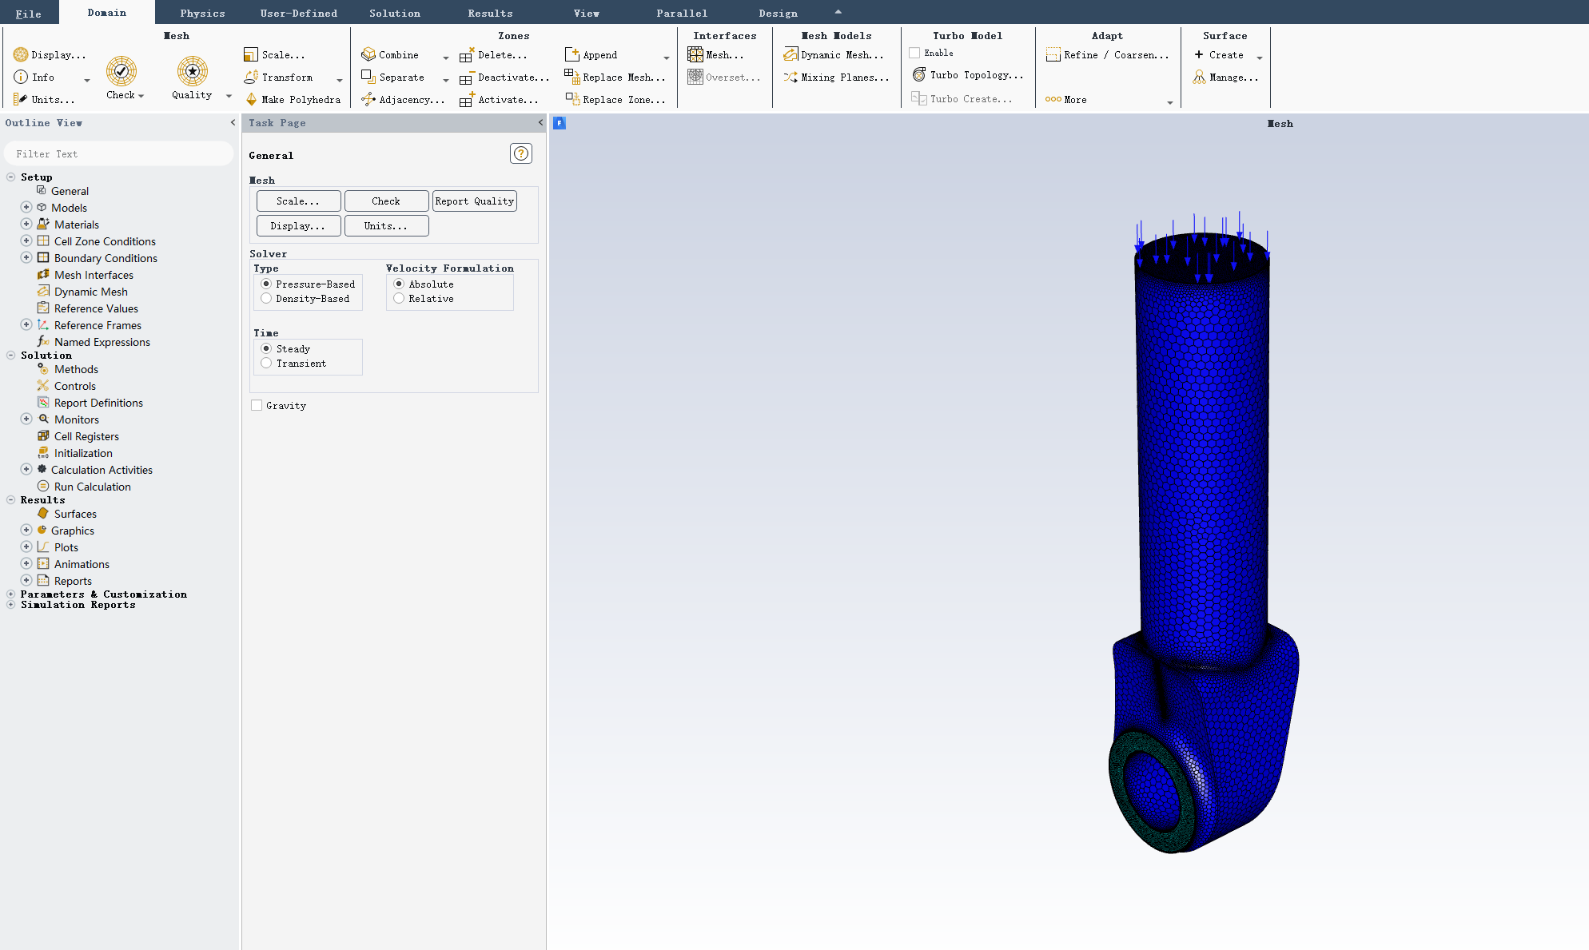The width and height of the screenshot is (1589, 950).
Task: Open the Check dropdown arrow
Action: tap(141, 96)
